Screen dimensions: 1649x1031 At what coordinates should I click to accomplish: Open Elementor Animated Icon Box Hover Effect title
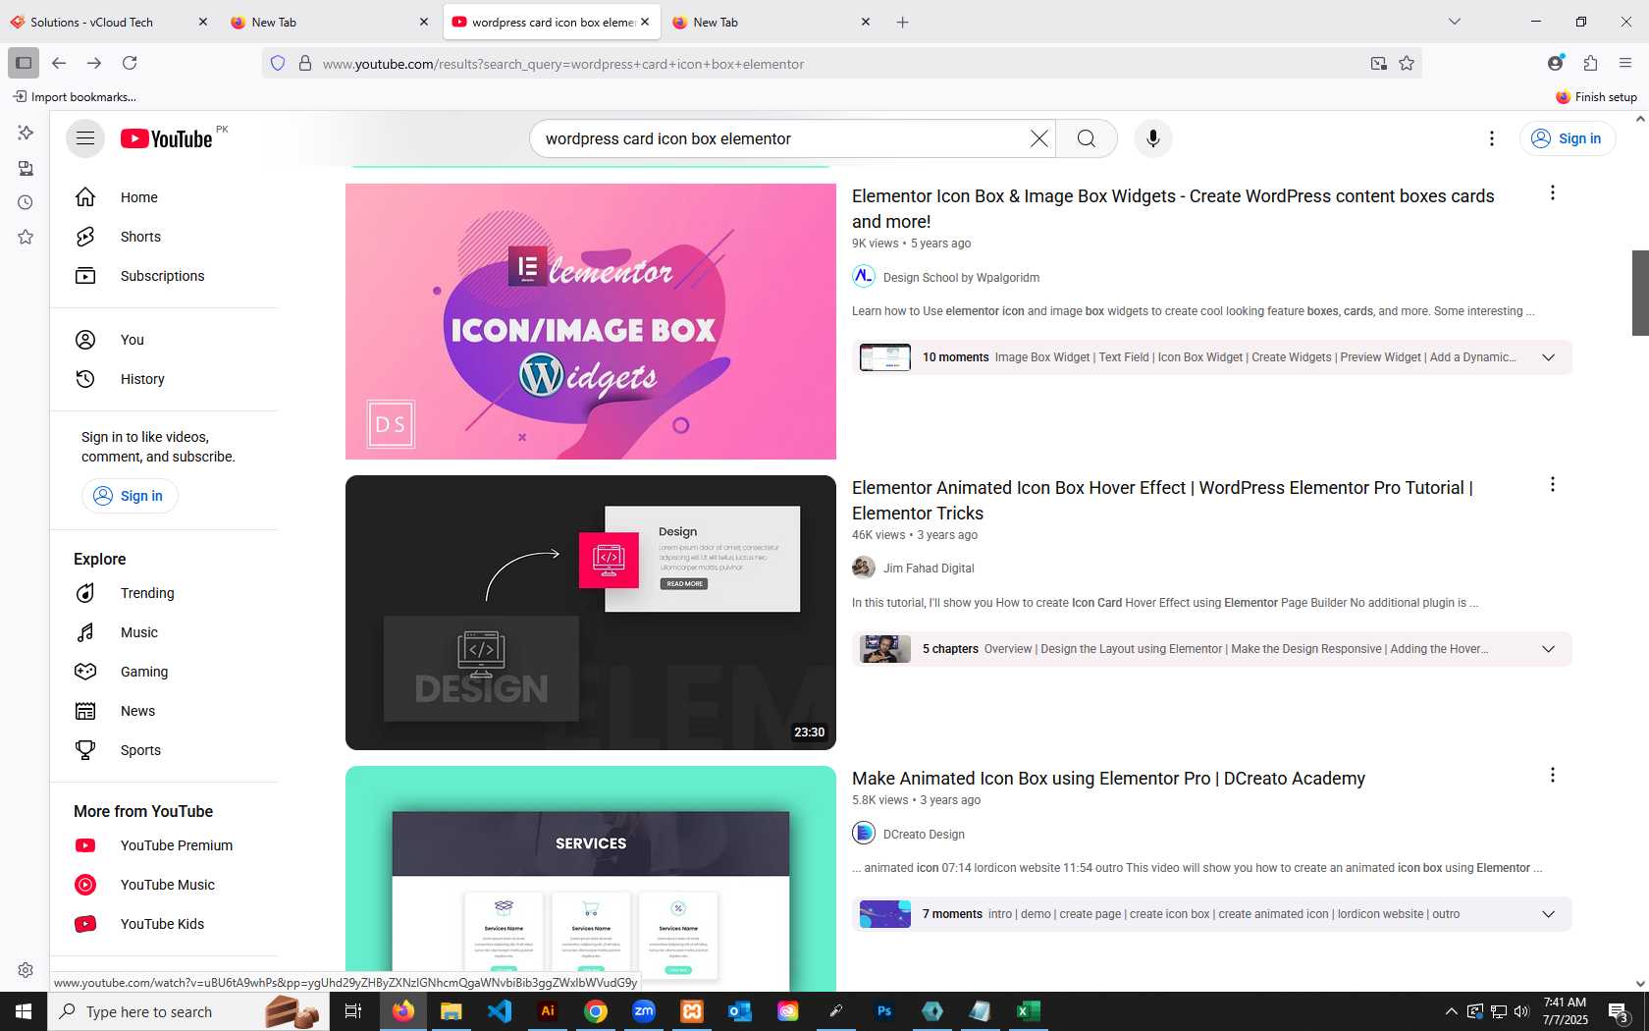click(1162, 500)
